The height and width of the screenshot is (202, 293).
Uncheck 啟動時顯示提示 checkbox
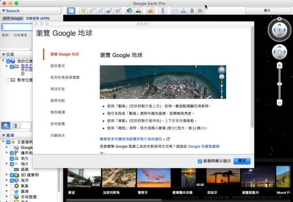pyautogui.click(x=200, y=161)
